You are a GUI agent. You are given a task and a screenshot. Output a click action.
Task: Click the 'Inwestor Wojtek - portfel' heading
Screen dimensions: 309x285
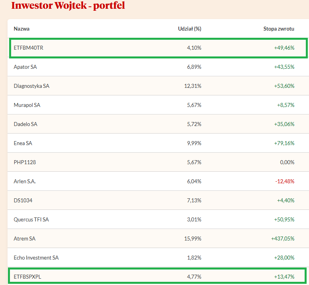click(x=68, y=6)
